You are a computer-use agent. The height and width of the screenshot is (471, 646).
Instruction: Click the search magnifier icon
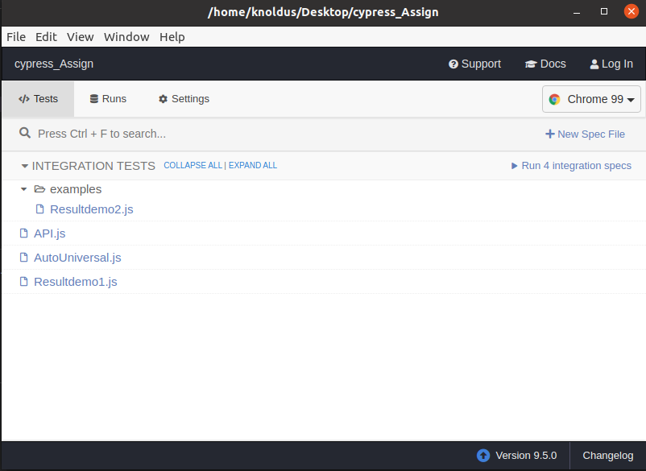point(25,133)
